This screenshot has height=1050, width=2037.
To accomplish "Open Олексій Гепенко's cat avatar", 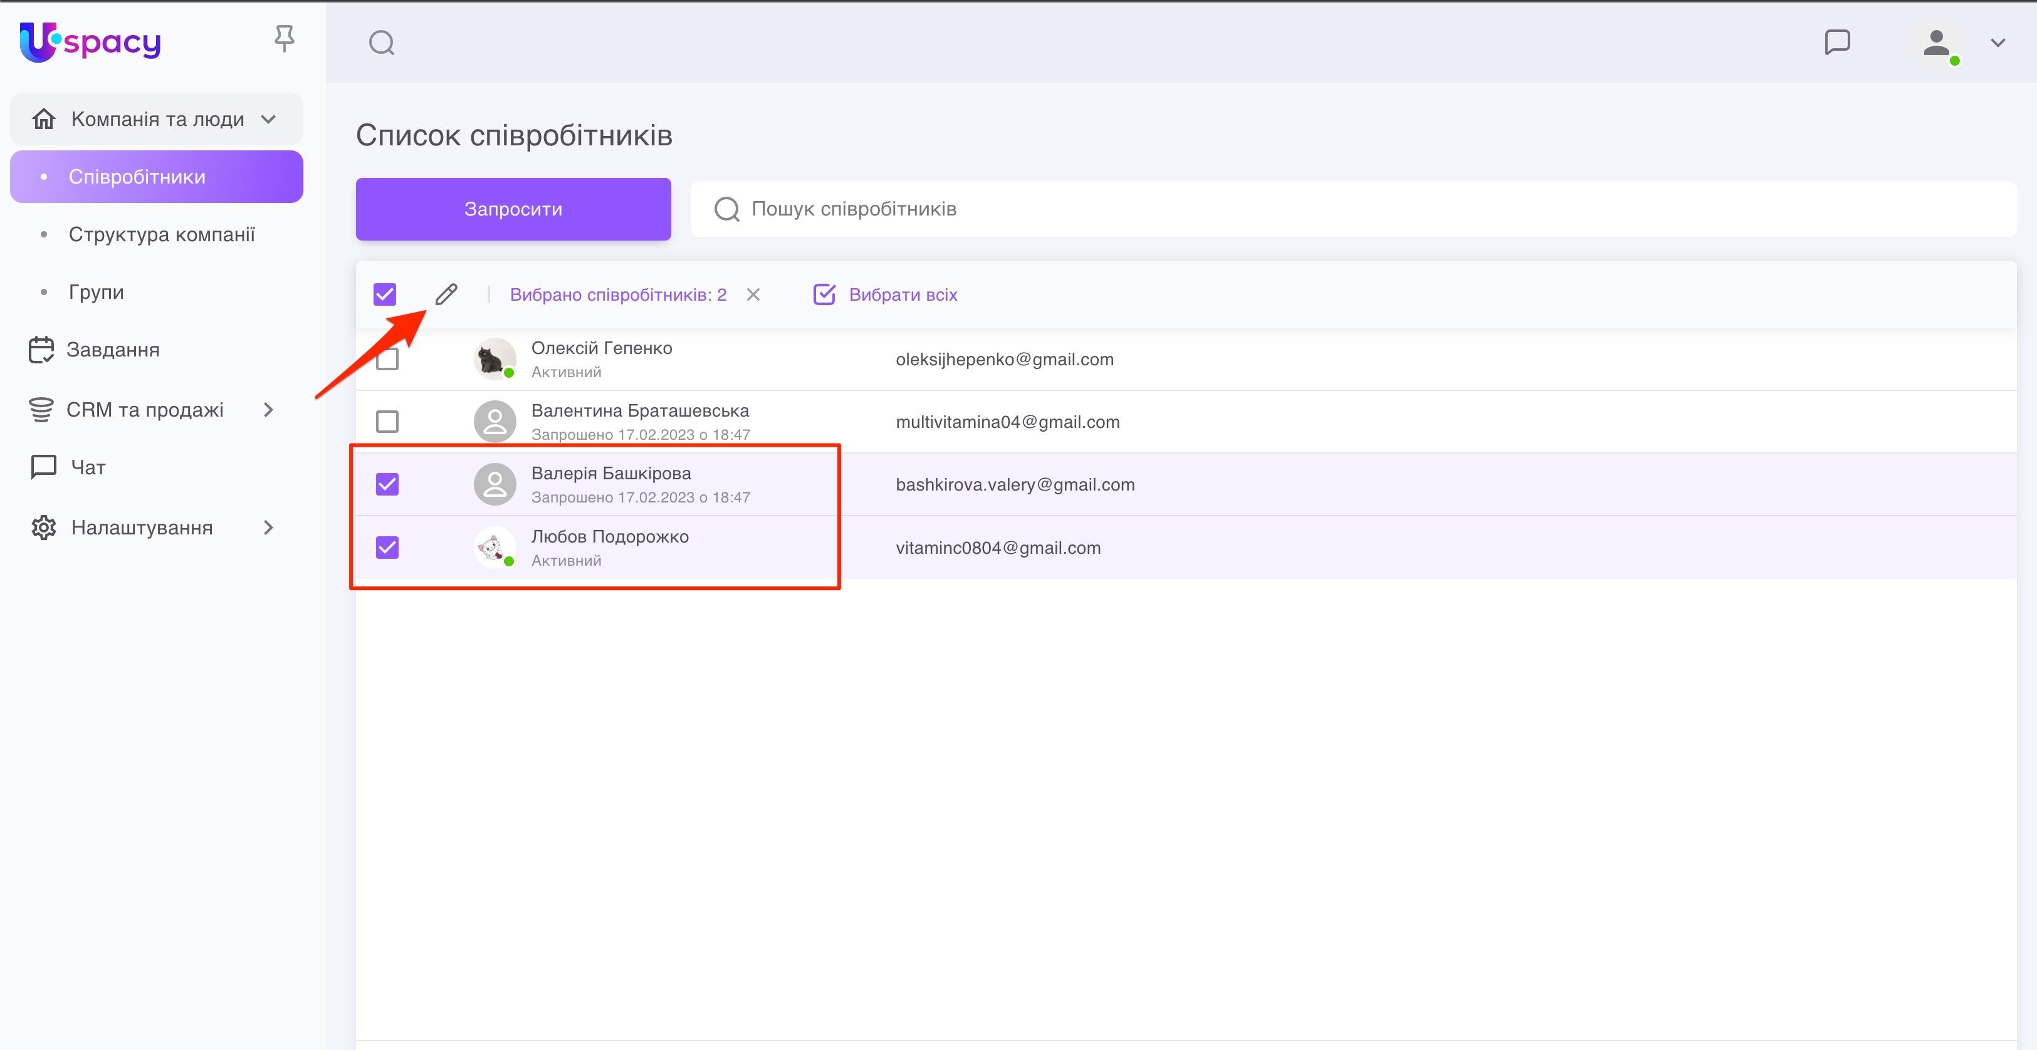I will click(x=495, y=359).
